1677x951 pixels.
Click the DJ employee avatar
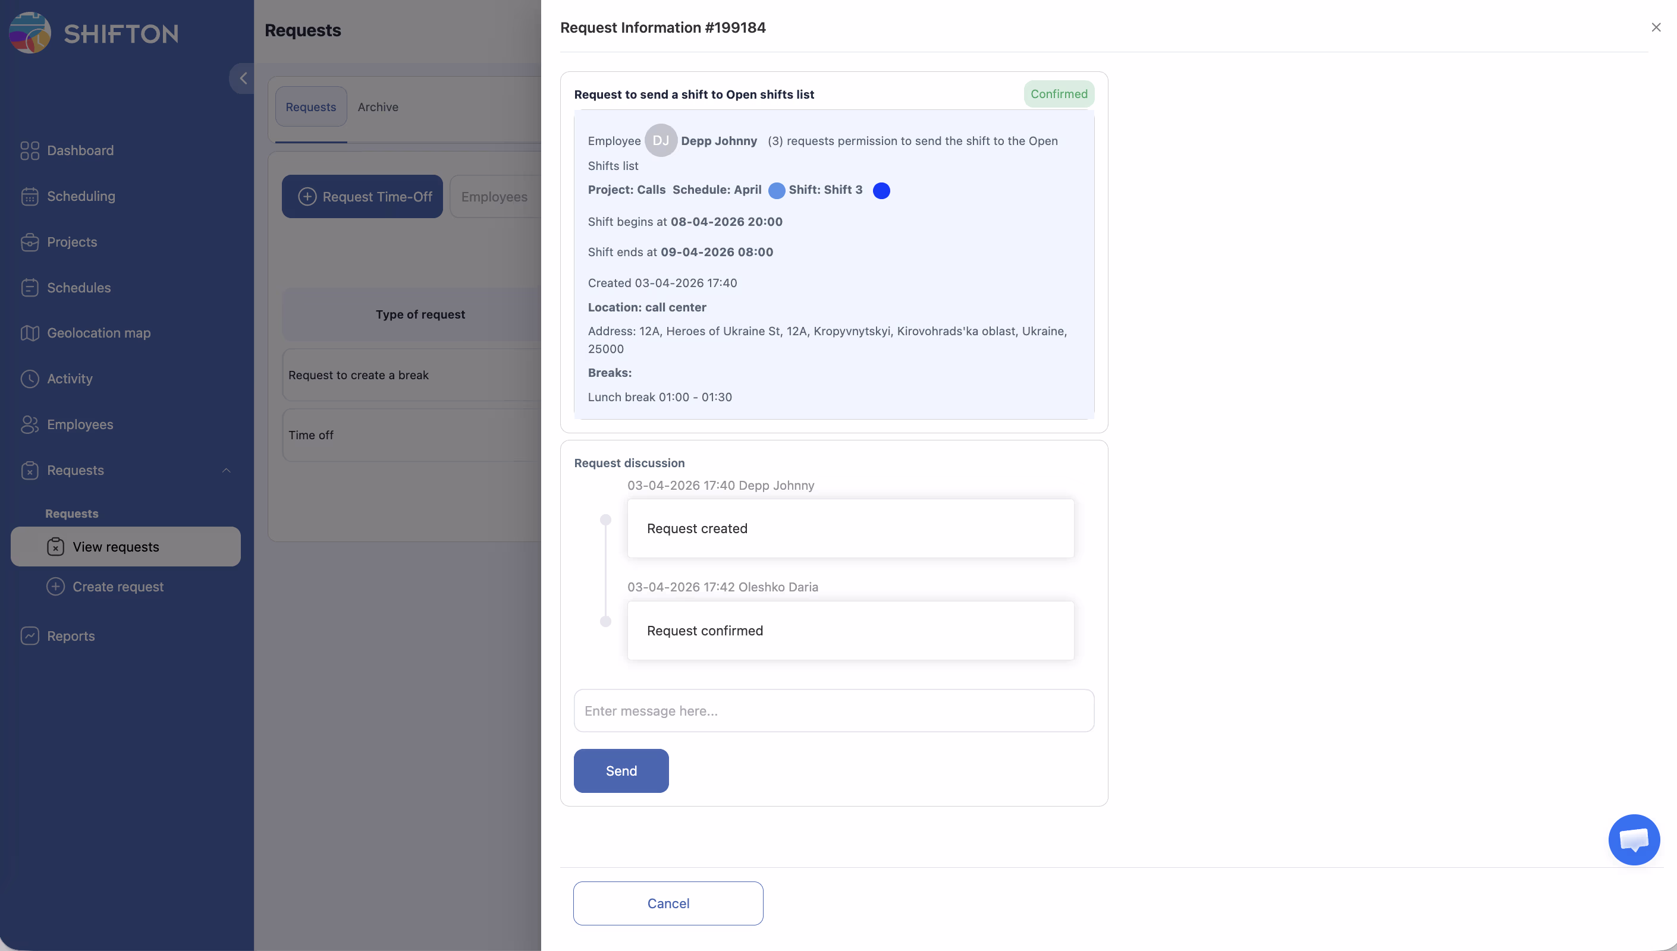coord(661,140)
